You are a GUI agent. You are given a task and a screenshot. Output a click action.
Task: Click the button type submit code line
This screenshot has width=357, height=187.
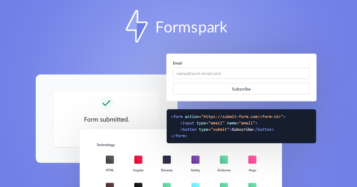pos(227,130)
